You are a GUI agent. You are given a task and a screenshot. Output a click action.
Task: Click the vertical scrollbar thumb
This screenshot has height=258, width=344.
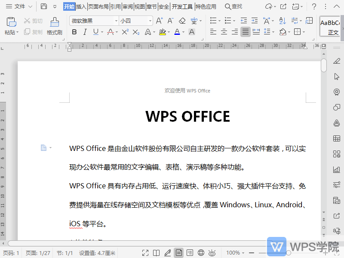(323, 65)
